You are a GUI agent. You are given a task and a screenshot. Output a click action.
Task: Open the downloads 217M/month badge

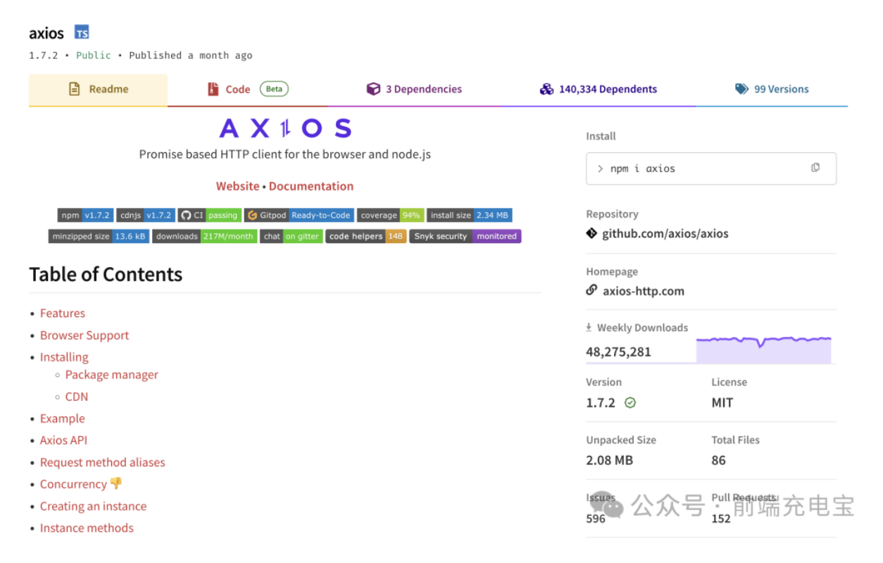pyautogui.click(x=204, y=236)
